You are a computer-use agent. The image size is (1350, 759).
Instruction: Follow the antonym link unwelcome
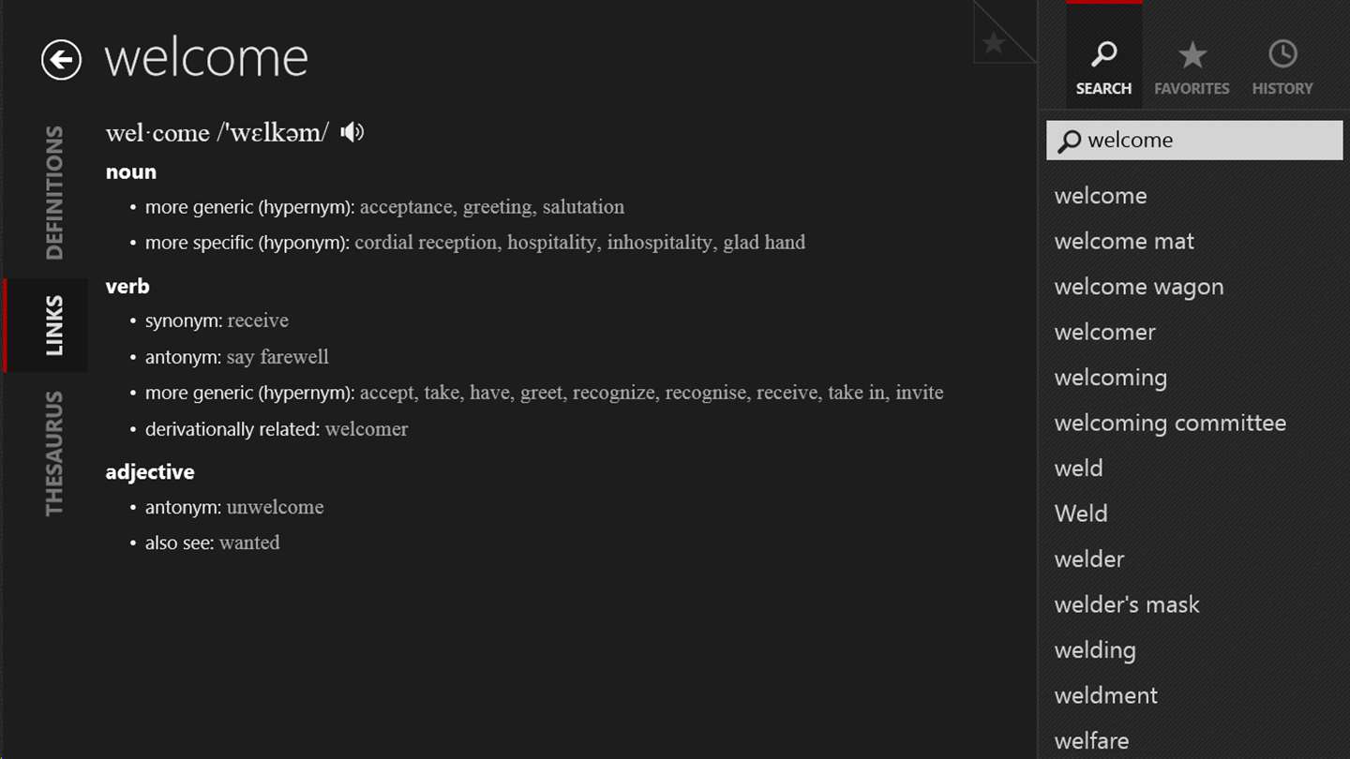(275, 507)
